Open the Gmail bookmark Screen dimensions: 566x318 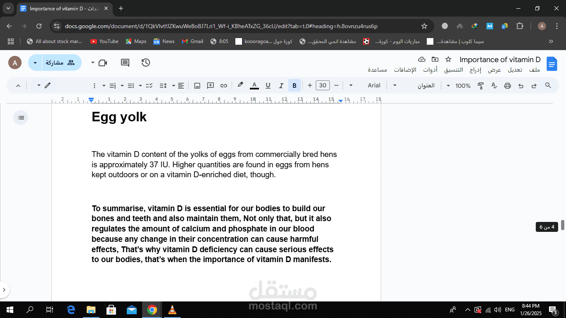tap(192, 41)
